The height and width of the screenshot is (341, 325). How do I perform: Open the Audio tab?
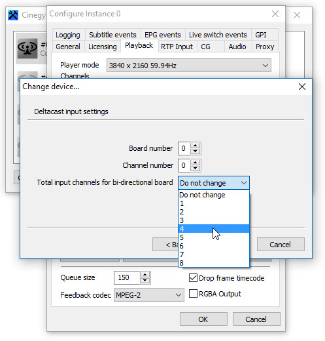(x=237, y=47)
